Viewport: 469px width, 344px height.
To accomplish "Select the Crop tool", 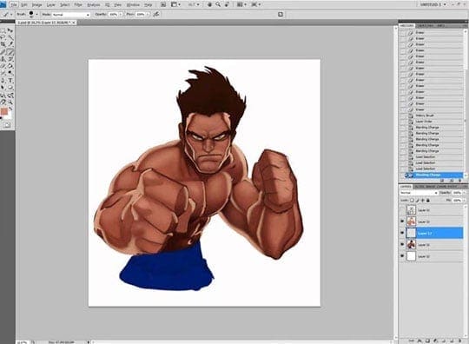I will pyautogui.click(x=3, y=44).
